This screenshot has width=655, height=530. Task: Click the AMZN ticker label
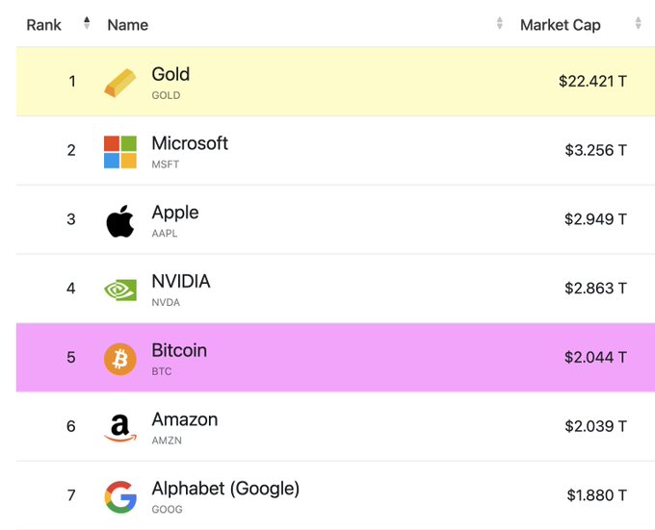click(167, 441)
